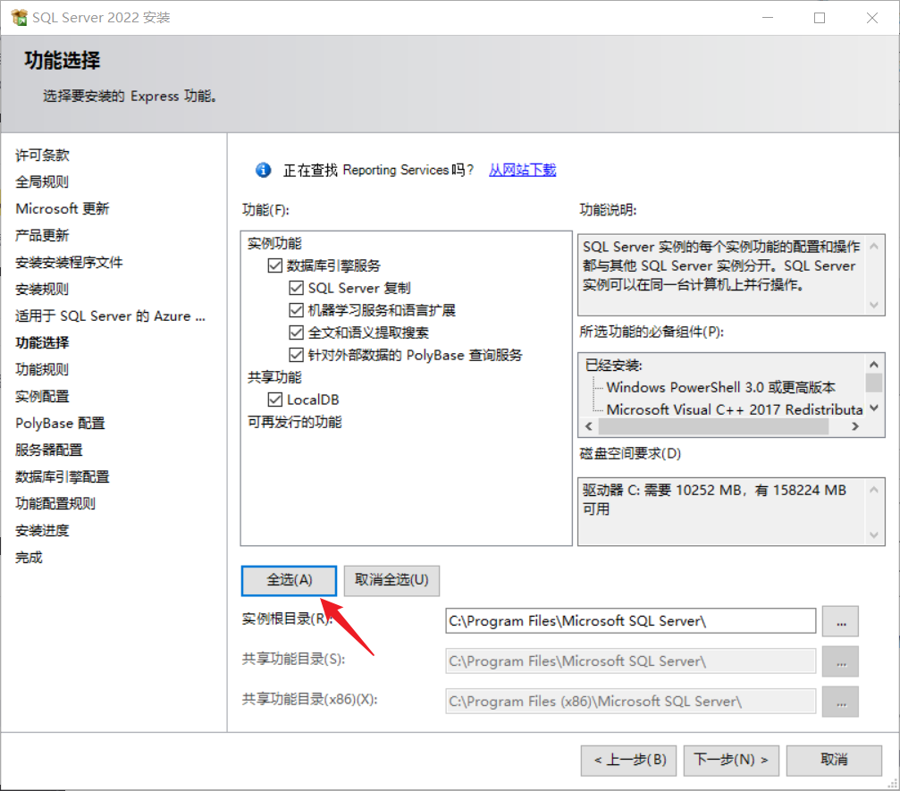The width and height of the screenshot is (900, 791).
Task: Open 从网站下载 link
Action: pos(522,170)
